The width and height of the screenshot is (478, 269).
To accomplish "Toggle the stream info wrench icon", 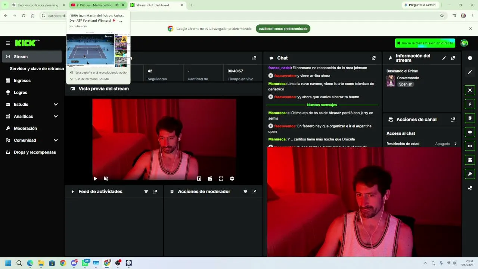I will tap(470, 174).
